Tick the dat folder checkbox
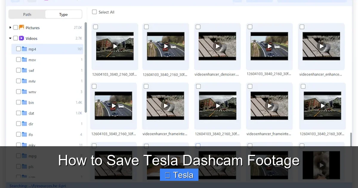Viewport: 358px width, 188px height. tap(18, 113)
